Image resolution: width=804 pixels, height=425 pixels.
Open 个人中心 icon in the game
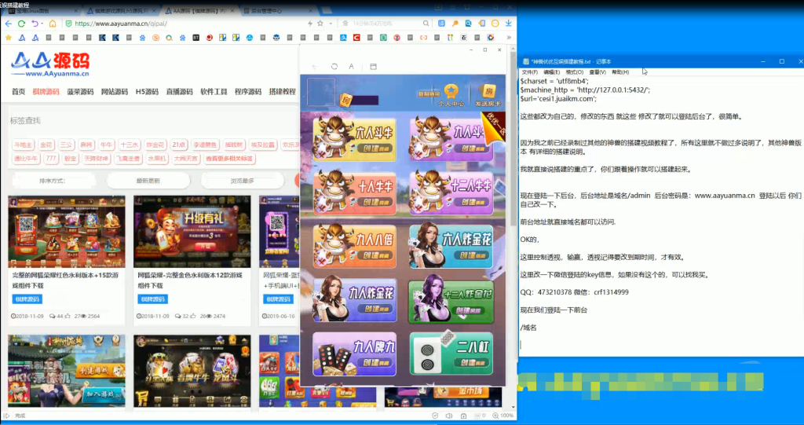point(451,93)
